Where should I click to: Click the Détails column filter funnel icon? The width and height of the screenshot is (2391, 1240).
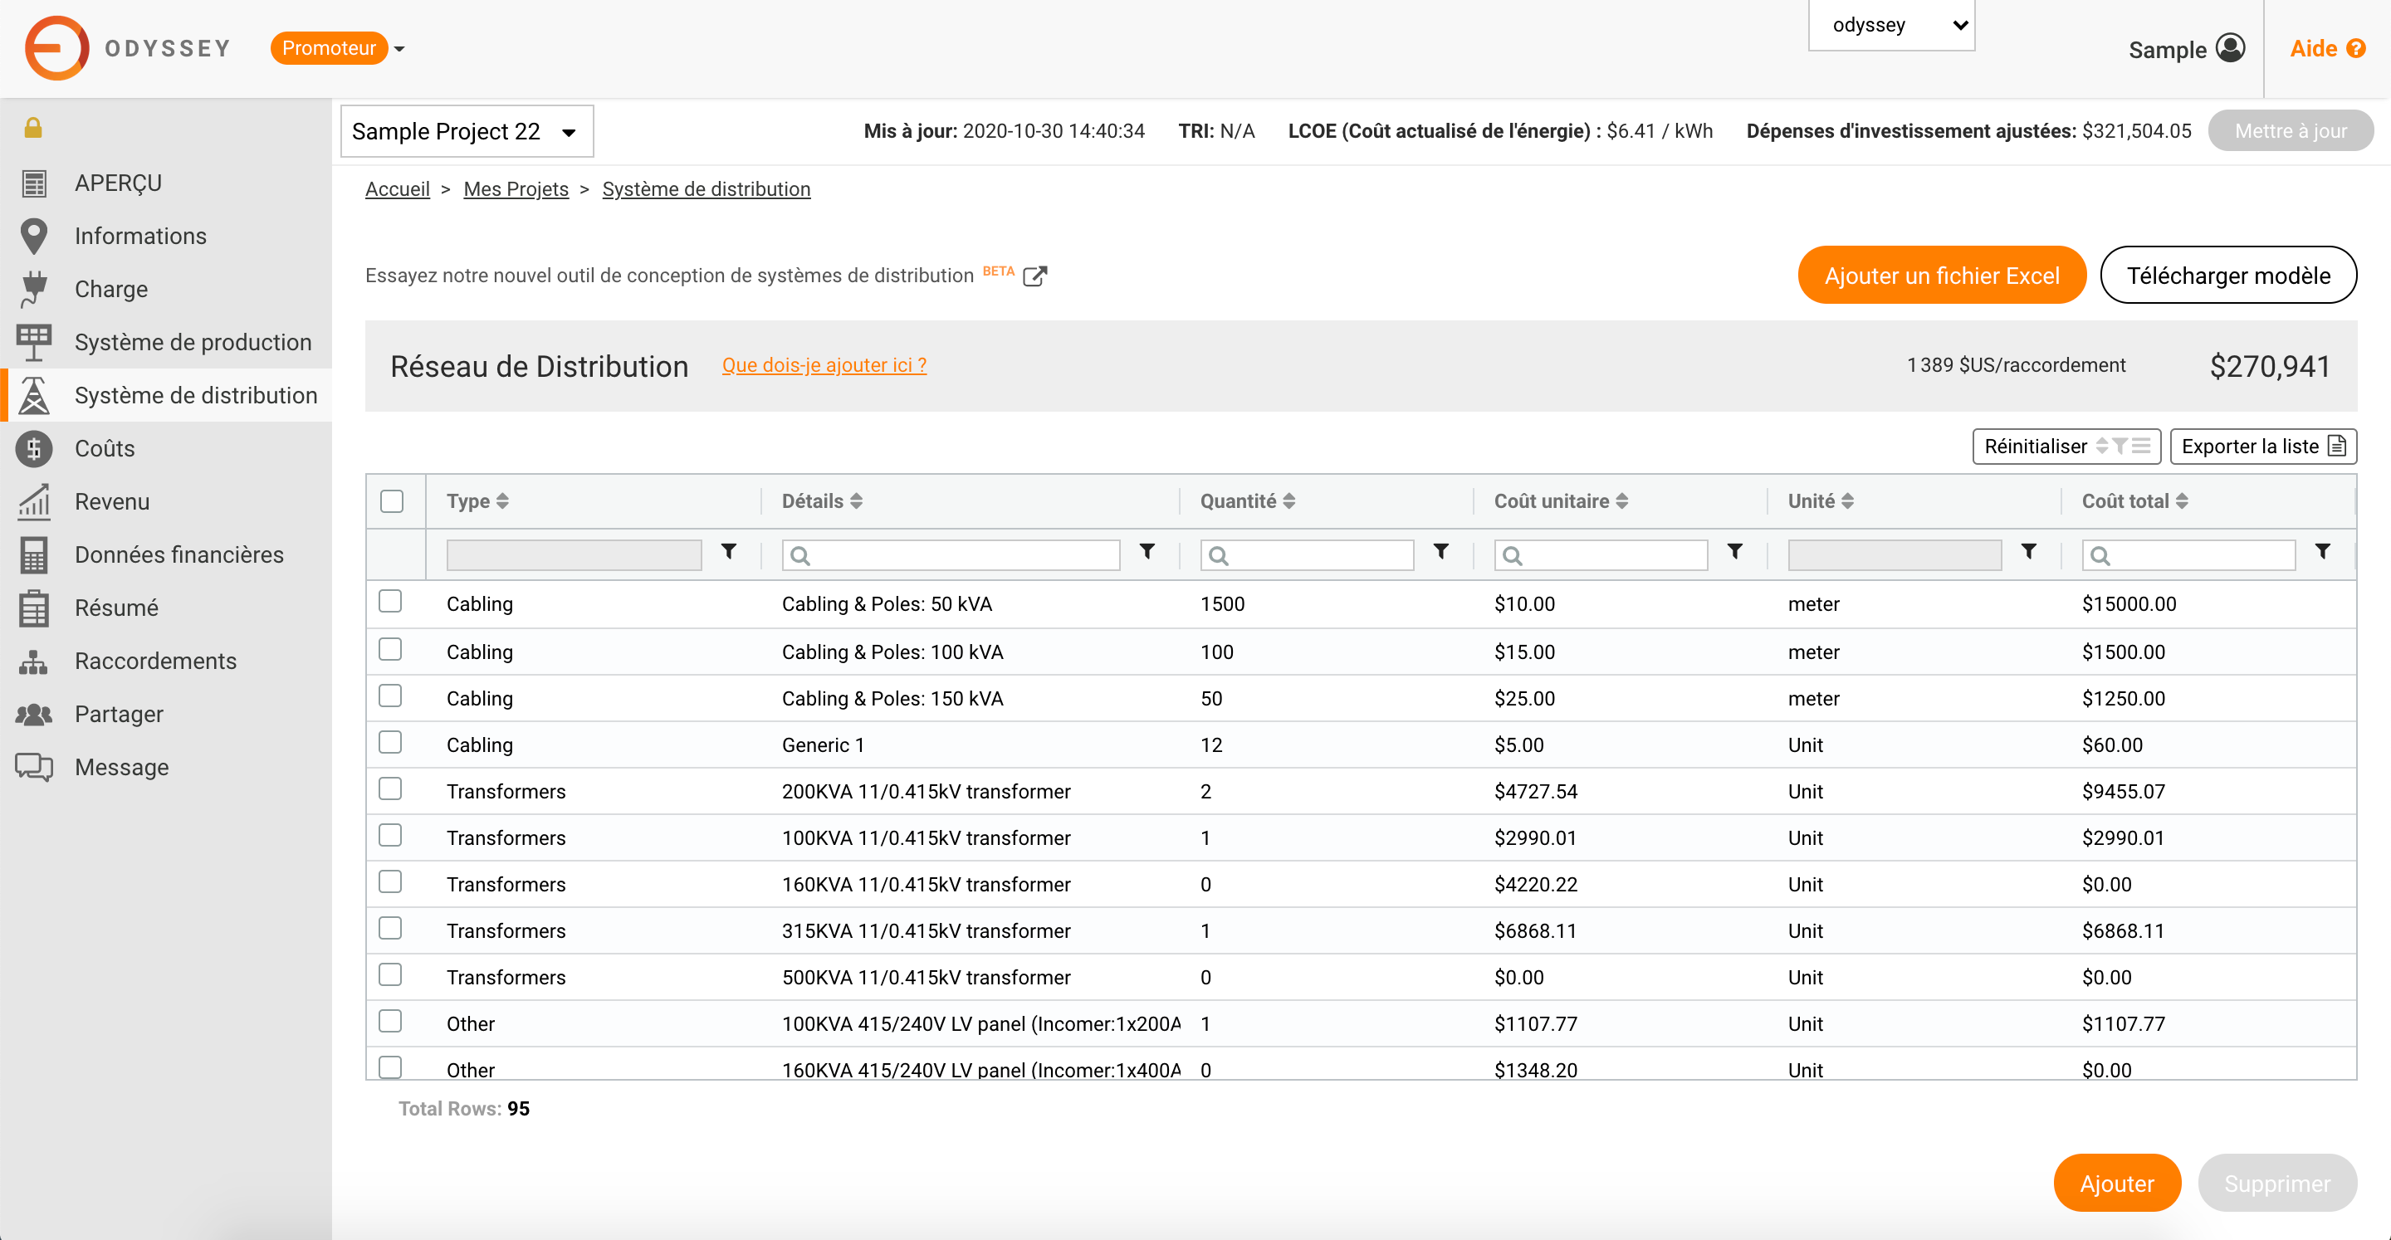(1147, 551)
